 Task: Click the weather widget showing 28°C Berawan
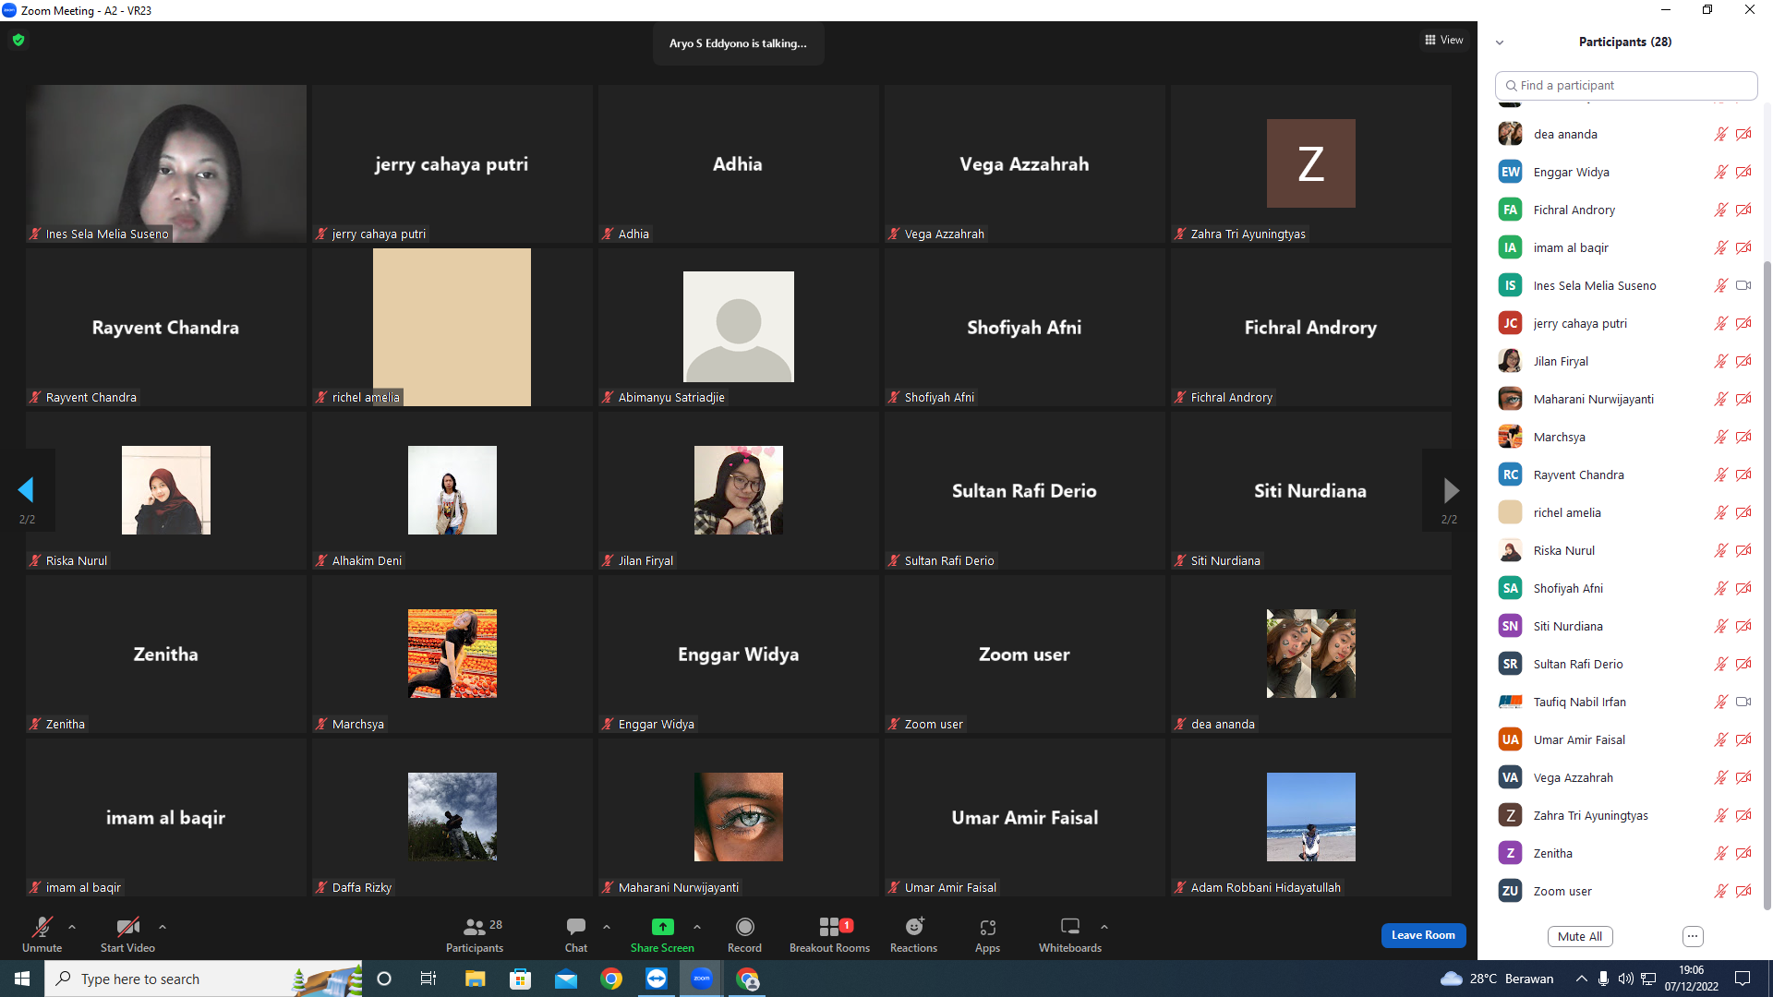tap(1497, 979)
